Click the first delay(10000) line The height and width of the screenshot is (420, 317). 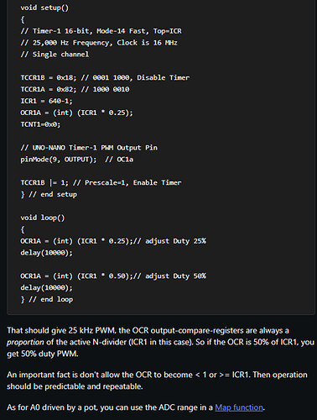tap(46, 253)
